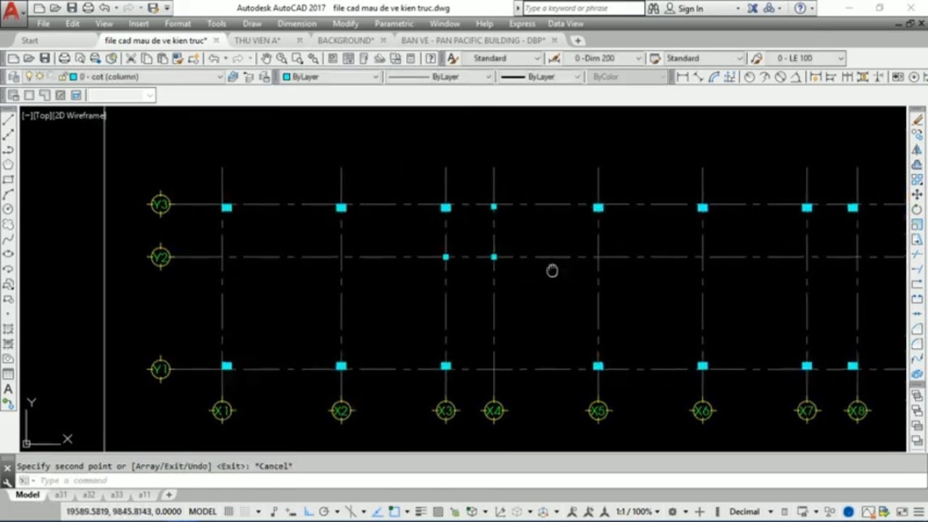The image size is (928, 522).
Task: Select the Linear dimension tool
Action: point(682,77)
